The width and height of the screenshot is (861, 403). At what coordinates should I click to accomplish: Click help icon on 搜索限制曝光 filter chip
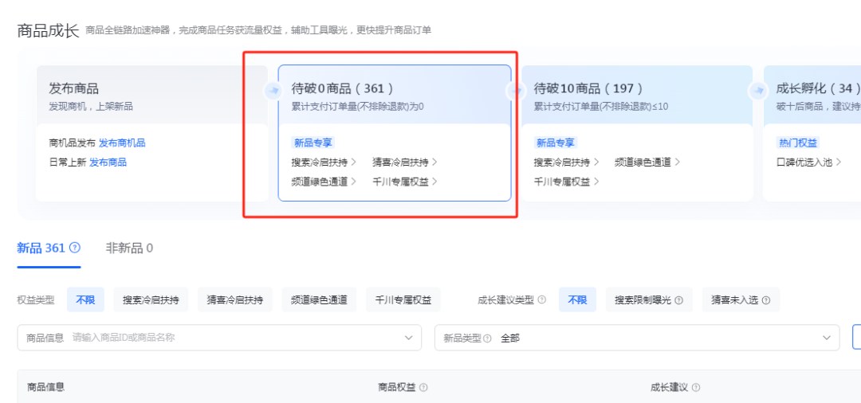tap(679, 300)
